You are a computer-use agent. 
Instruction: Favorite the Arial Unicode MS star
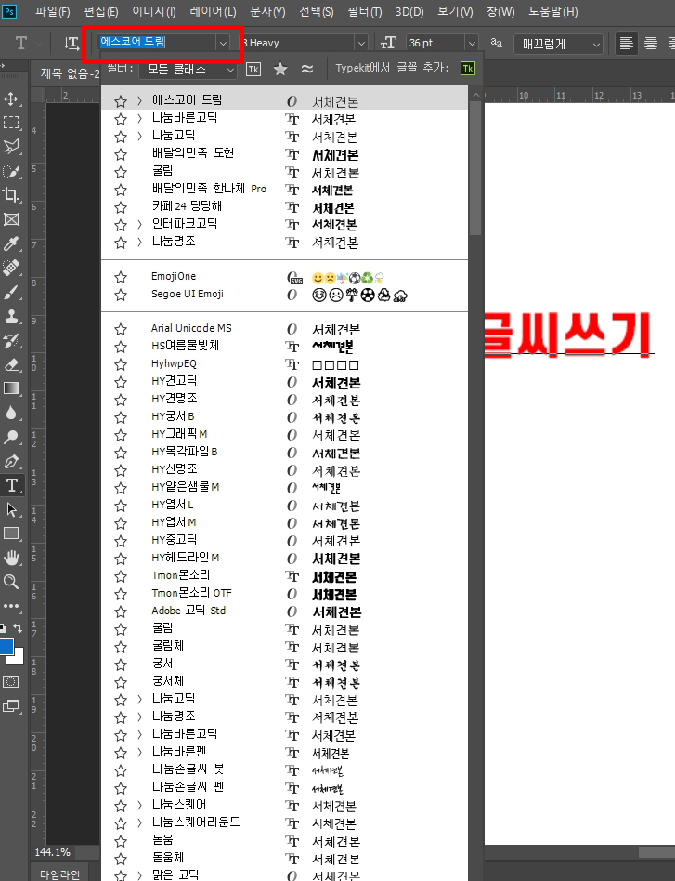coord(120,329)
